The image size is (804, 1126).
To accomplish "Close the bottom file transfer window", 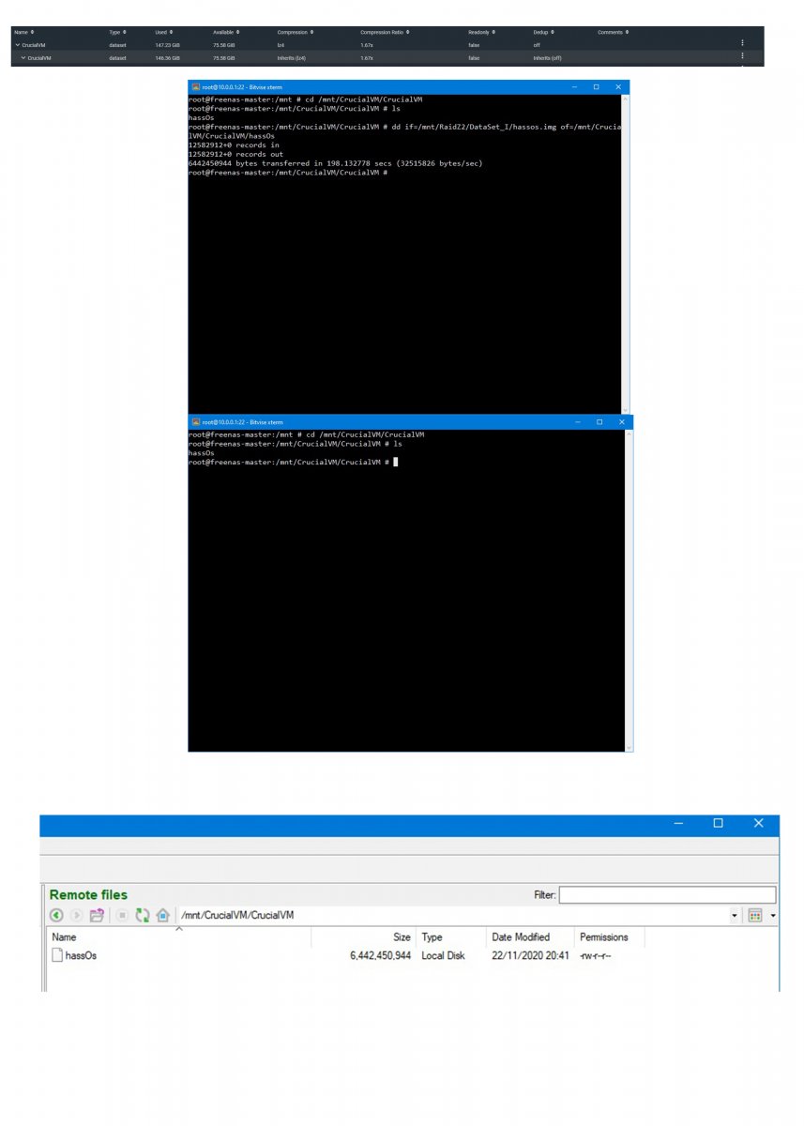I will (x=758, y=823).
